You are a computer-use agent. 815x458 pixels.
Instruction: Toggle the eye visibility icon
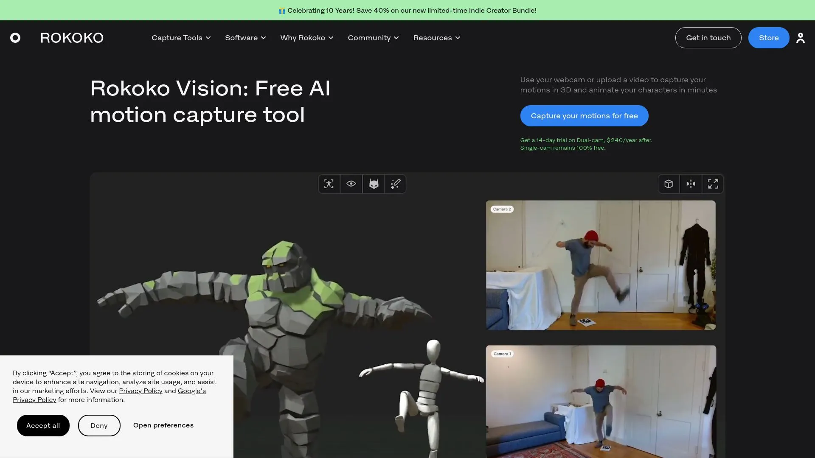point(351,184)
